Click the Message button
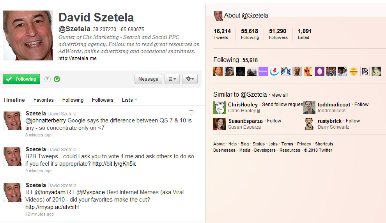Screen dimensions: 386x223 (x=148, y=79)
